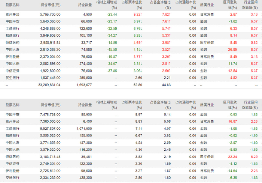The width and height of the screenshot is (262, 183).
Task: Click holding quantity 4,900
Action: pyautogui.click(x=88, y=15)
